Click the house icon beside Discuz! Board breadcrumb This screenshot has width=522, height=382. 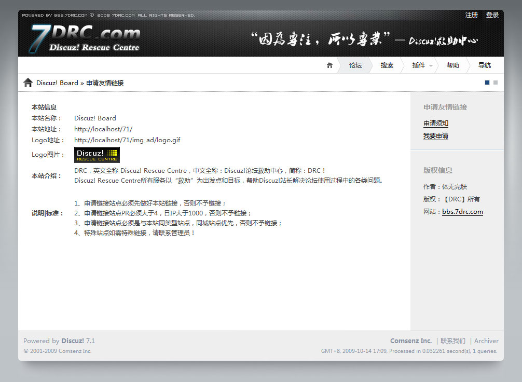coord(28,83)
